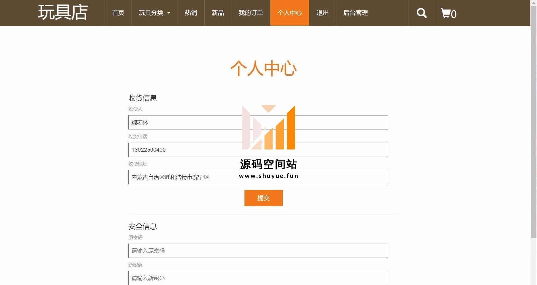Go to 首页 in the navigation bar

point(118,13)
